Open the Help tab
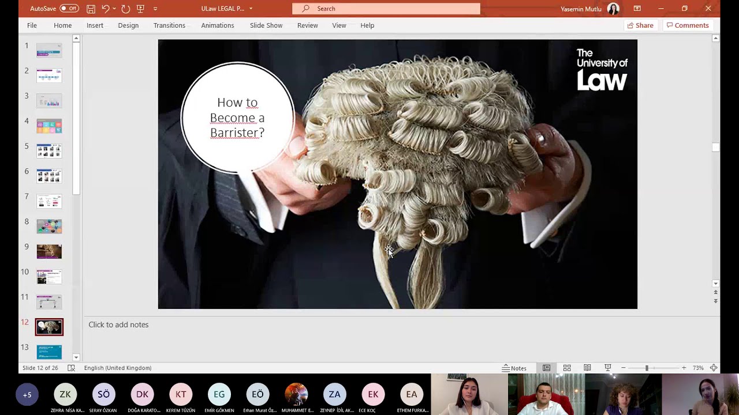This screenshot has height=415, width=739. tap(367, 25)
